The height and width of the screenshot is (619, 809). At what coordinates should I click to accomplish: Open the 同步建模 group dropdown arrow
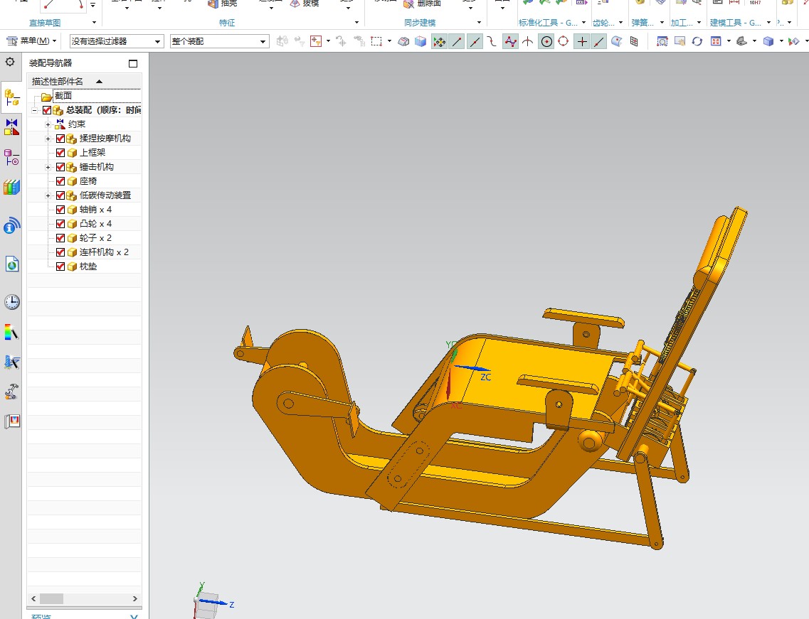pyautogui.click(x=479, y=23)
